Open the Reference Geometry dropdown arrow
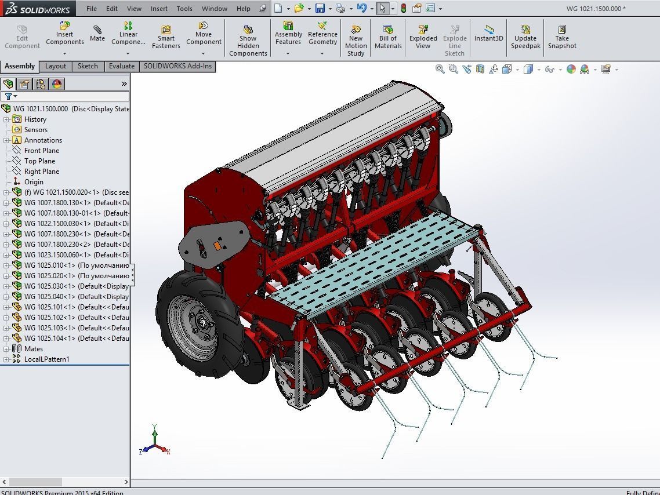The width and height of the screenshot is (660, 495). click(322, 53)
